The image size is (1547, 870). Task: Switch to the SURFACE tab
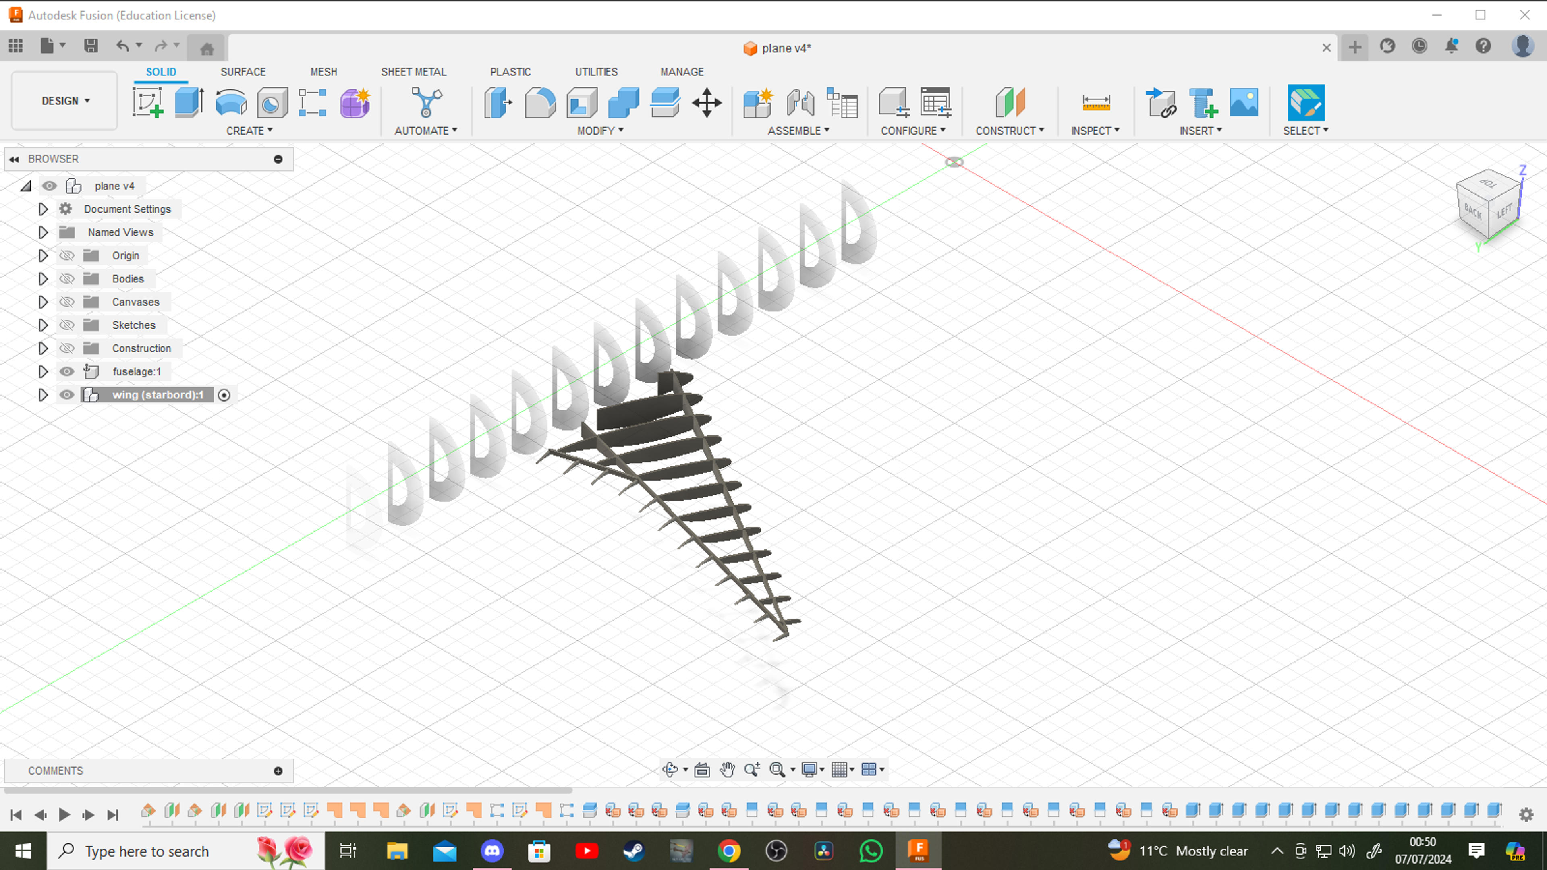pyautogui.click(x=243, y=71)
